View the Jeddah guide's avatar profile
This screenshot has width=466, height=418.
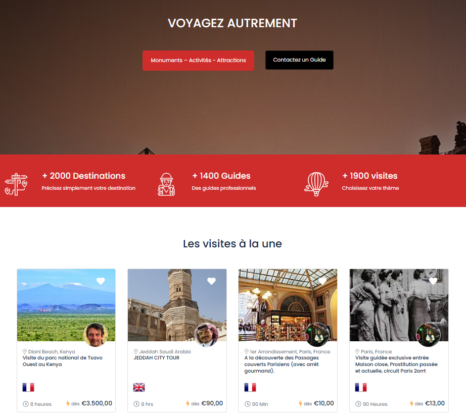point(207,335)
